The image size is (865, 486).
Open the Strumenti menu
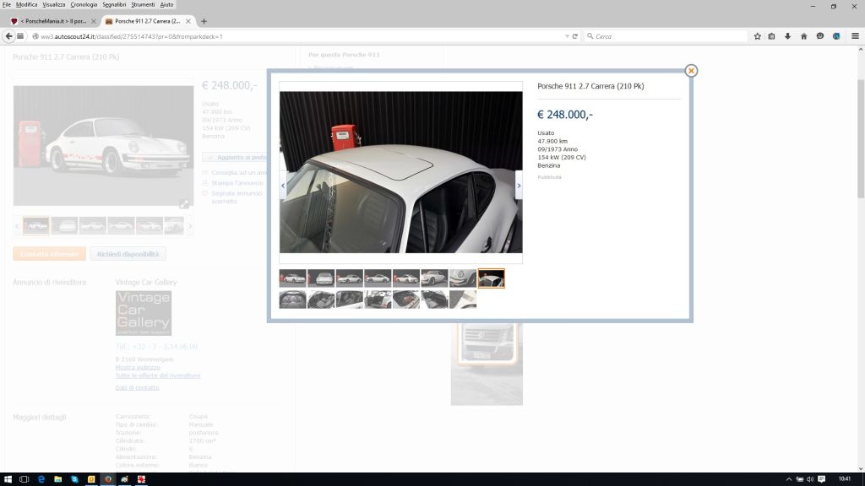(143, 4)
